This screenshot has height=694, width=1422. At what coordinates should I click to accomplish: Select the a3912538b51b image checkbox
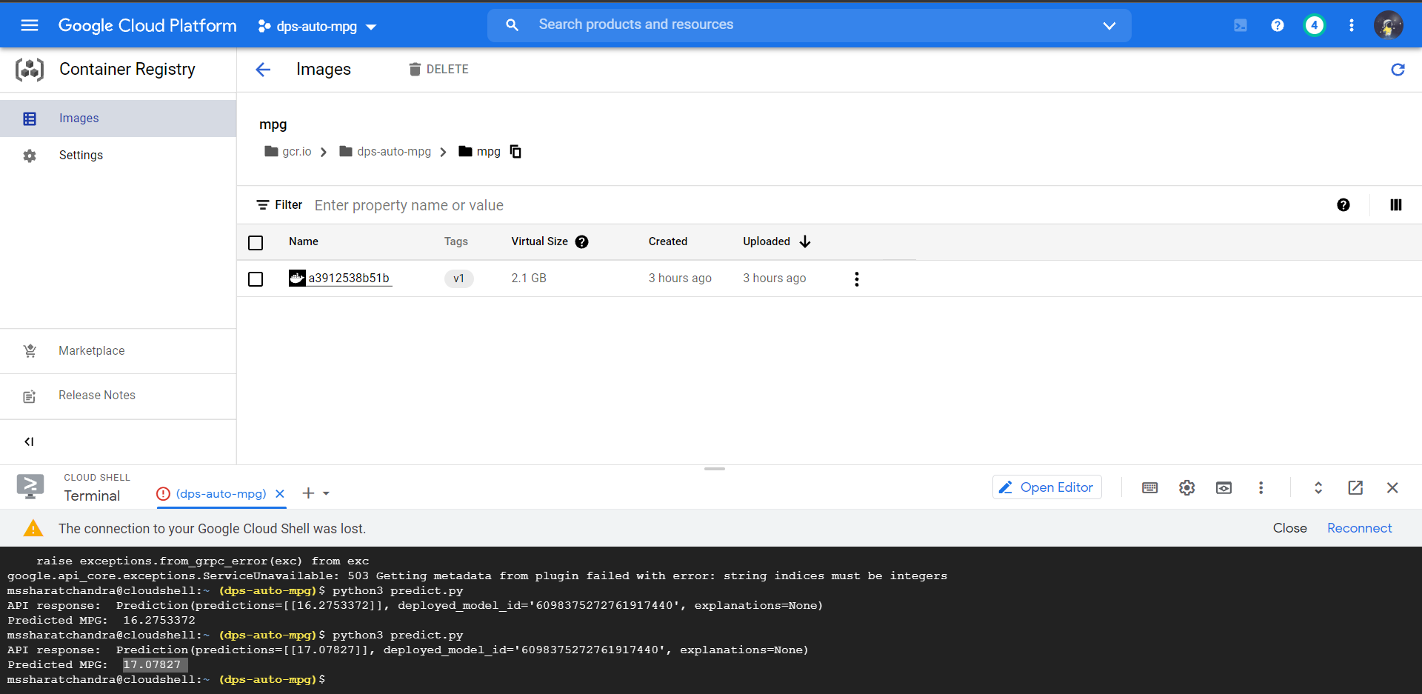tap(256, 279)
